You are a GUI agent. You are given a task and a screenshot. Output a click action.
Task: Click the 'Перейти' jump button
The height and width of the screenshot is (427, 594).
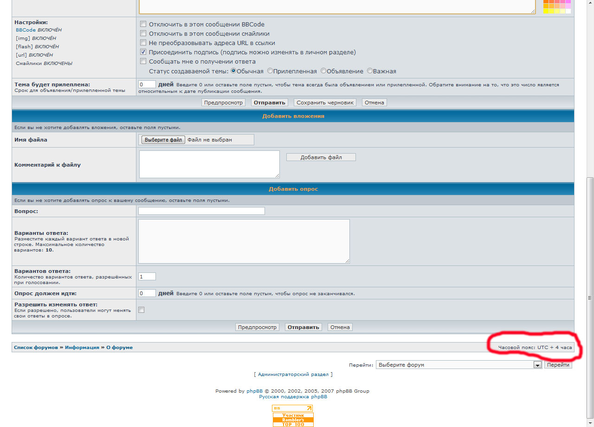pyautogui.click(x=558, y=365)
